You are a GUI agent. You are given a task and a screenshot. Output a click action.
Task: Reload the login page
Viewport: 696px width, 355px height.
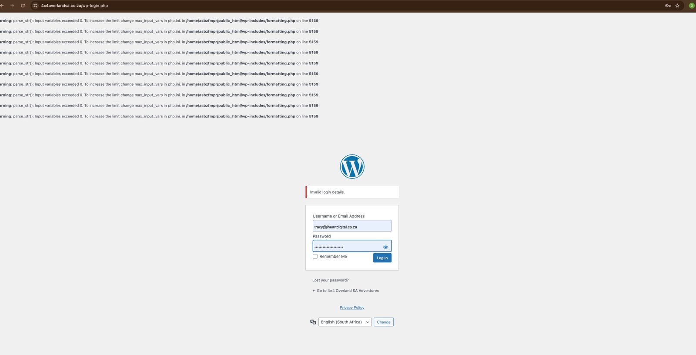(x=23, y=6)
